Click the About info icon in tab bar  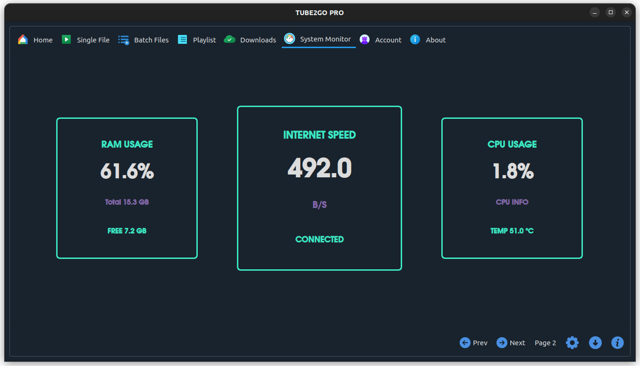415,40
